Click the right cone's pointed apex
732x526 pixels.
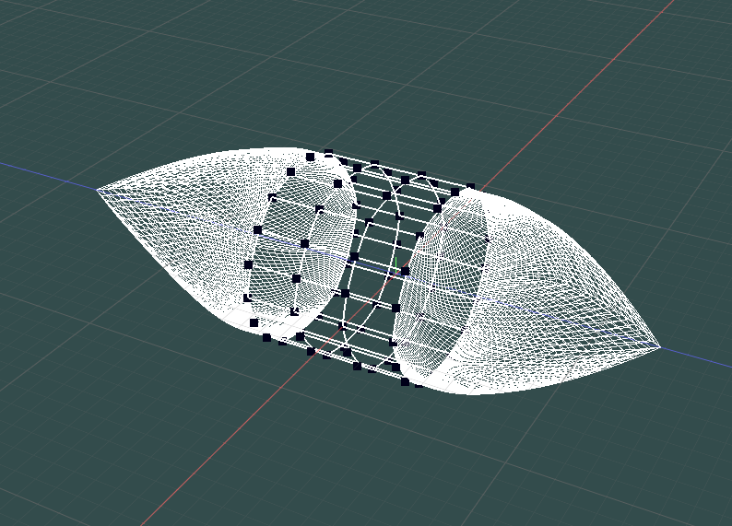click(658, 346)
